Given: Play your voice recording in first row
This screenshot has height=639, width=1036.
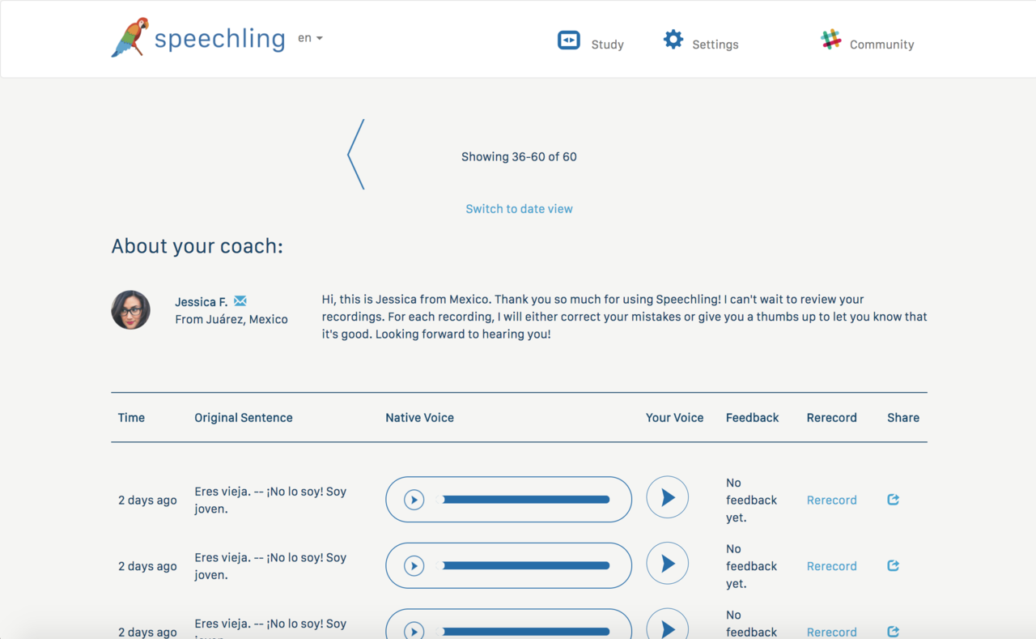Looking at the screenshot, I should tap(667, 497).
